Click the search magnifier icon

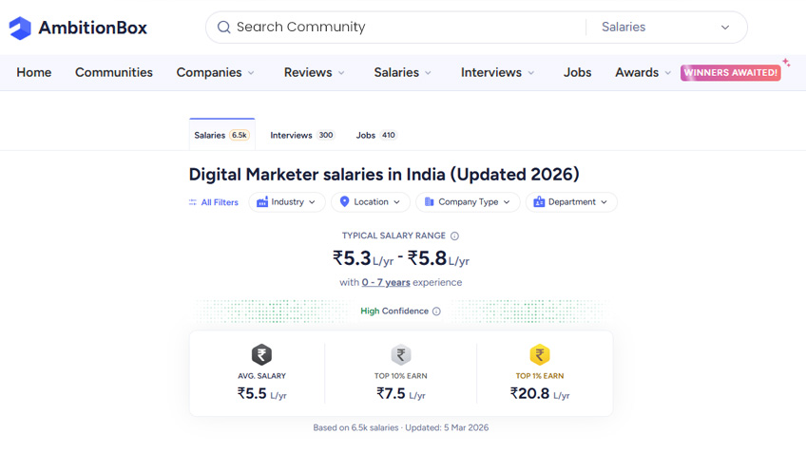tap(223, 28)
